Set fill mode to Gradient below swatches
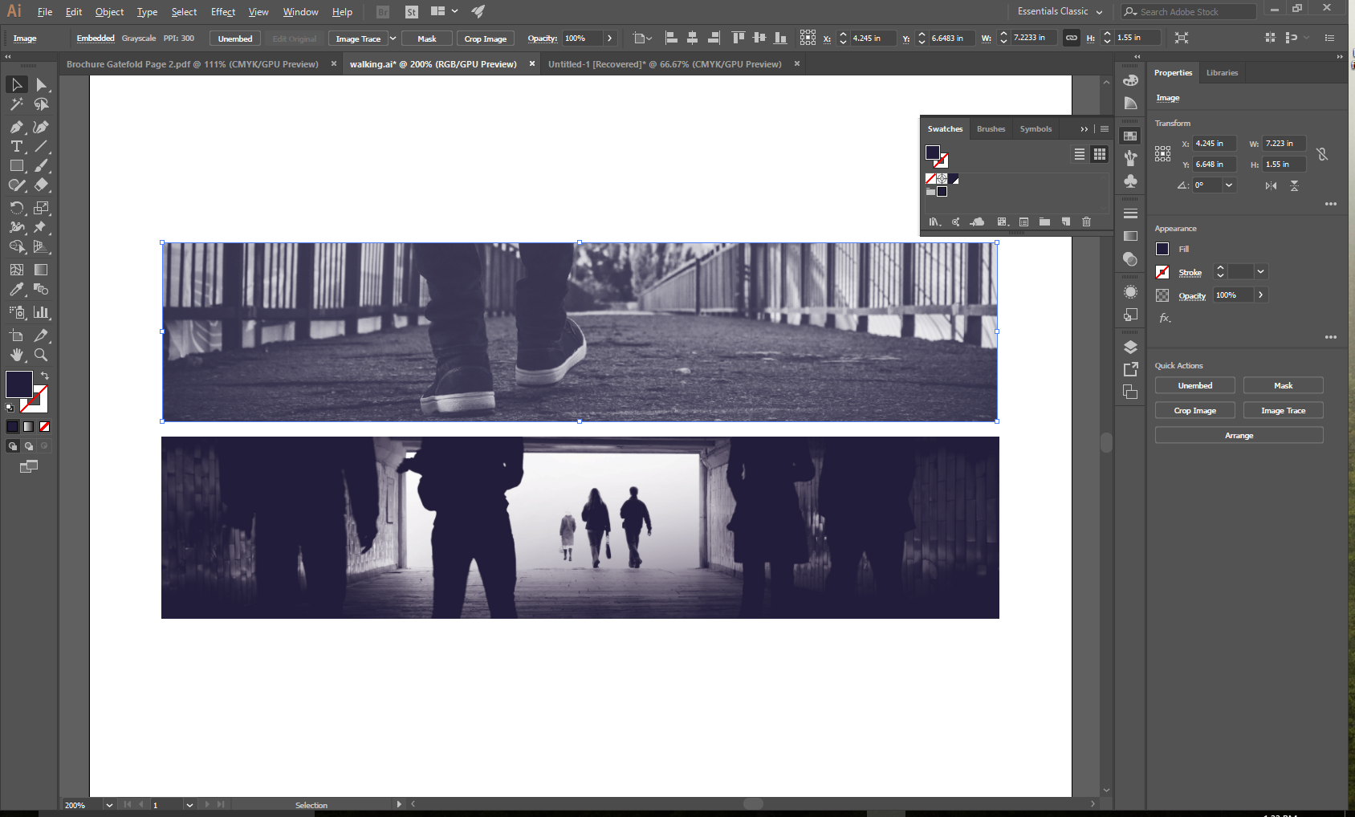Viewport: 1355px width, 817px height. click(29, 427)
